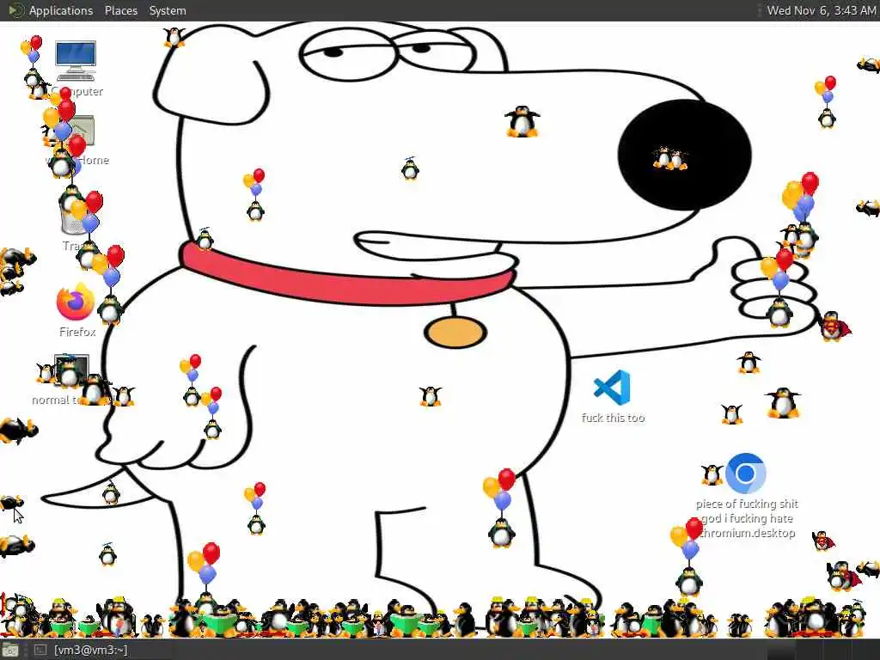
Task: Open the Applications menu
Action: [61, 10]
